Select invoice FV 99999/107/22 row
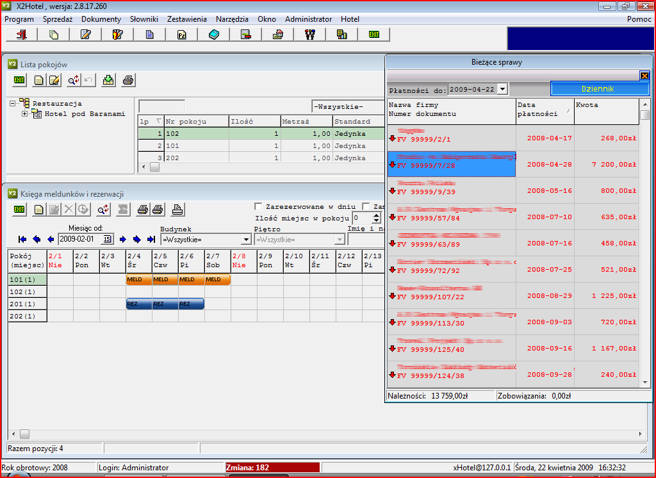The height and width of the screenshot is (478, 656). (513, 295)
